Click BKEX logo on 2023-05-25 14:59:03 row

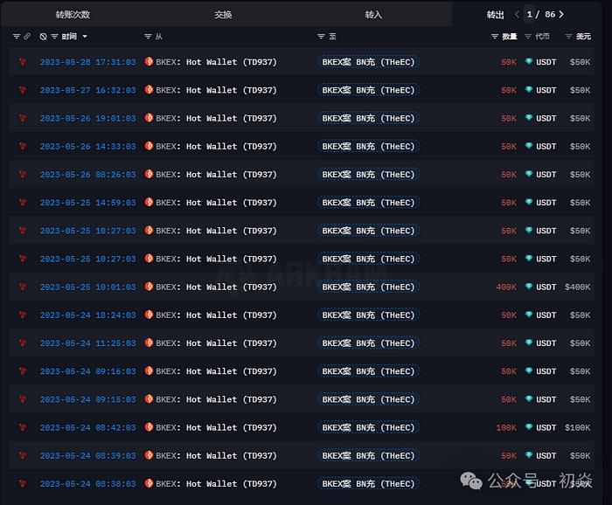pos(149,202)
